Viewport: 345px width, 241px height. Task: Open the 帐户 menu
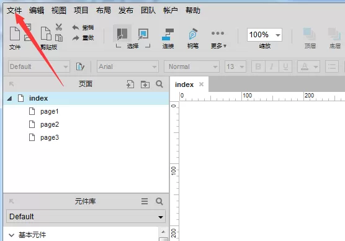pyautogui.click(x=170, y=11)
